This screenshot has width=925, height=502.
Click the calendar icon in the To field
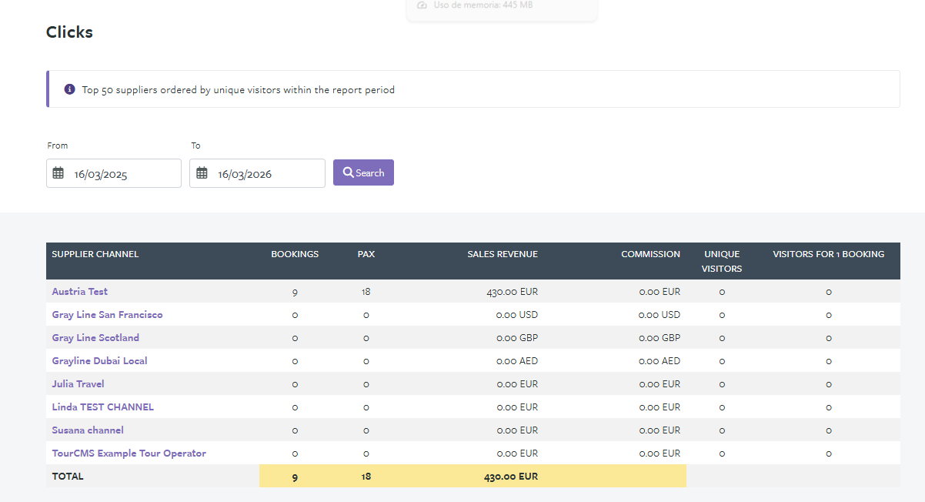click(202, 173)
